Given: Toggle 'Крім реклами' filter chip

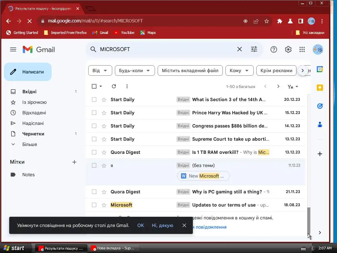Looking at the screenshot, I should [276, 70].
